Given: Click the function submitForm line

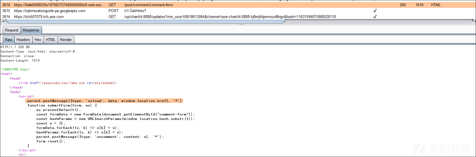Looking at the screenshot, I should coord(62,105).
